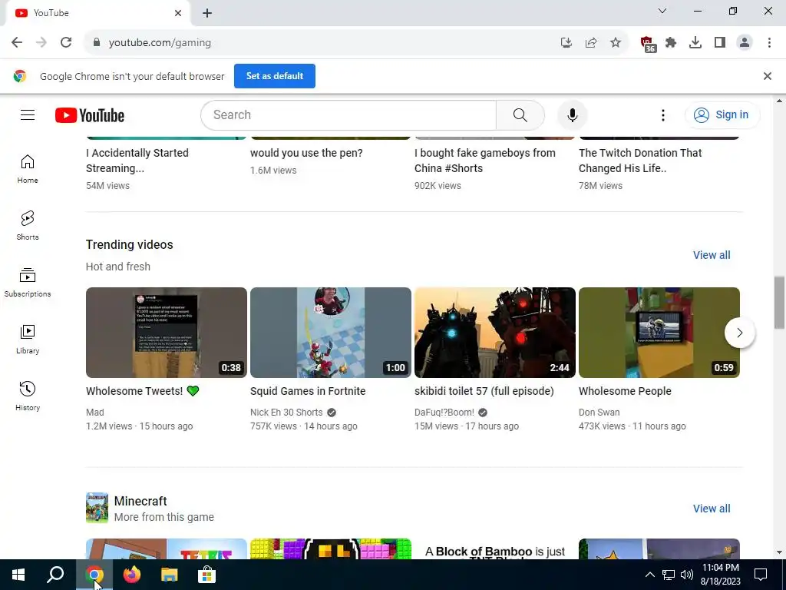This screenshot has height=590, width=786.
Task: Start voice search with microphone icon
Action: click(572, 115)
